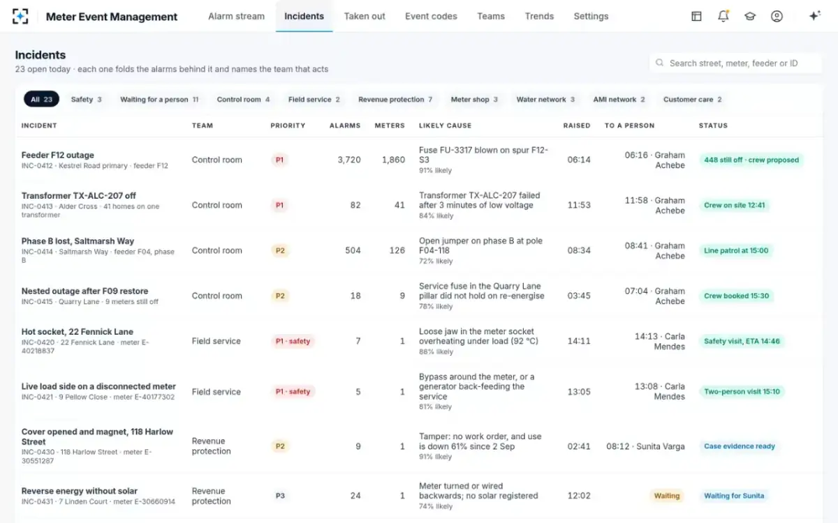This screenshot has width=838, height=523.
Task: Click the search magnifier icon
Action: 660,63
